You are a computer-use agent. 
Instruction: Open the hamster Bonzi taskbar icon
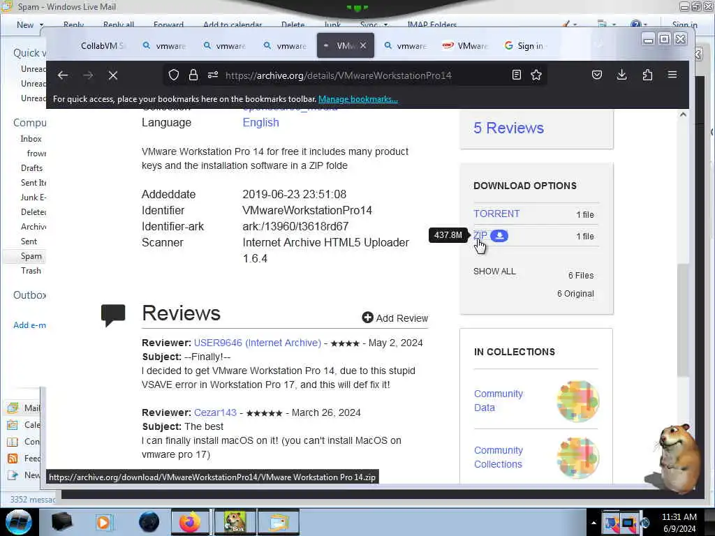(235, 522)
